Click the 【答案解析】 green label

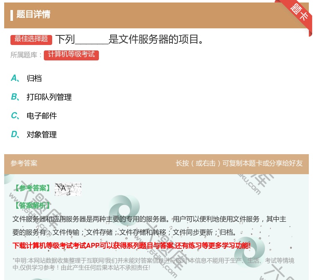click(x=33, y=205)
